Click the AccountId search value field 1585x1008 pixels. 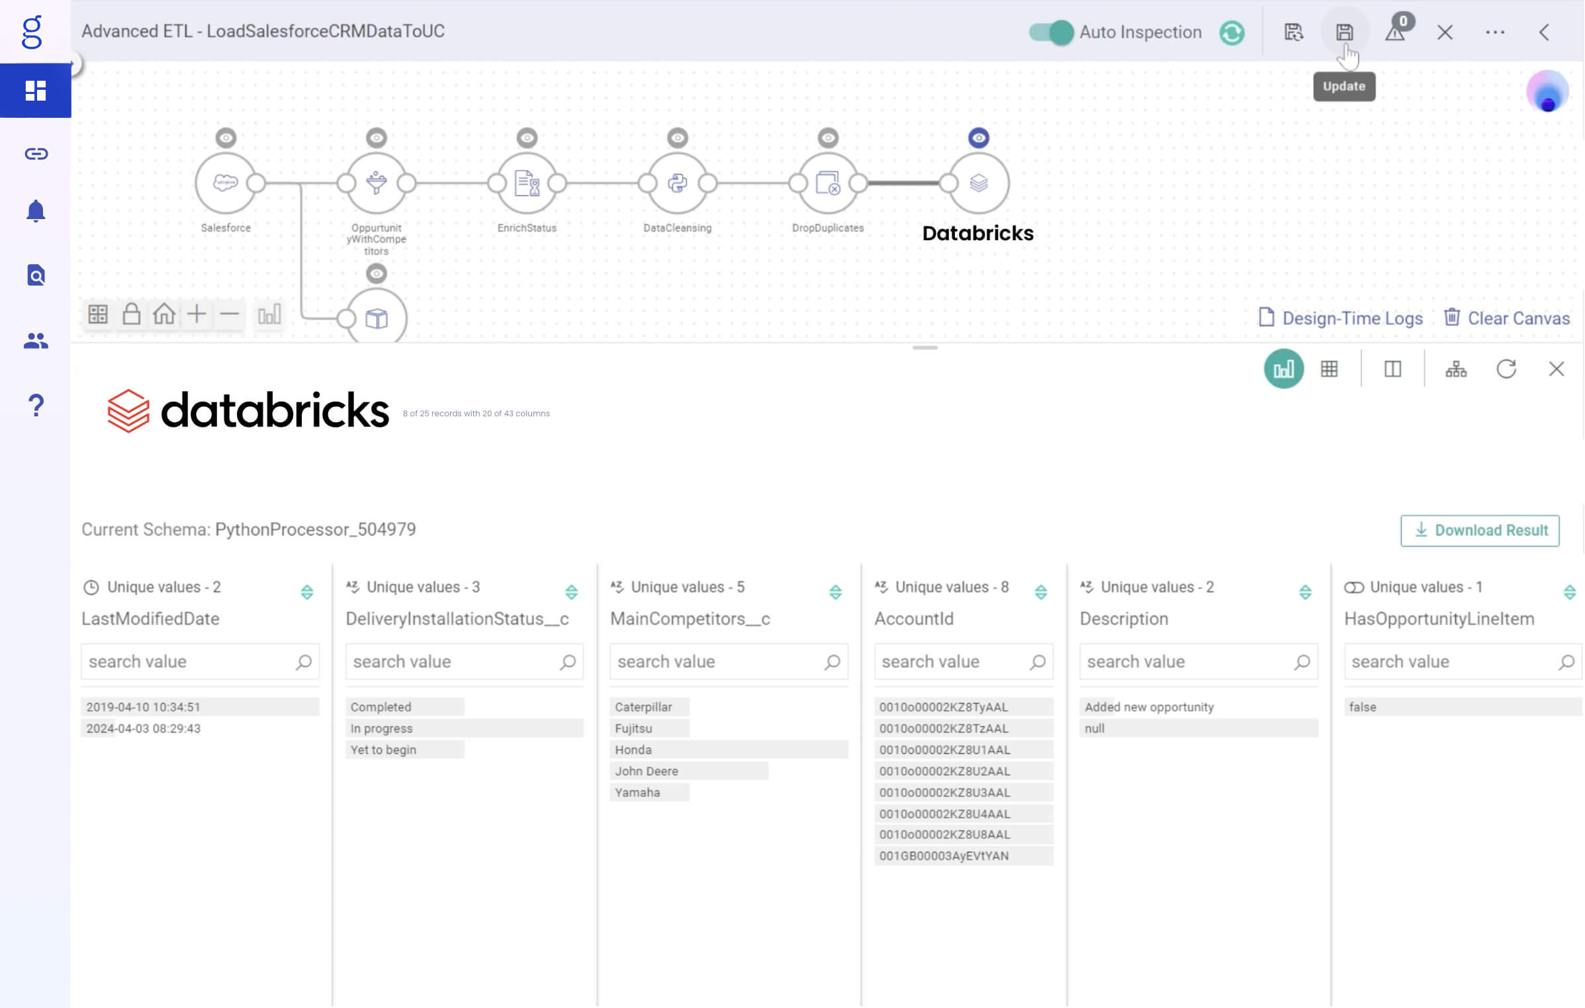pyautogui.click(x=963, y=661)
